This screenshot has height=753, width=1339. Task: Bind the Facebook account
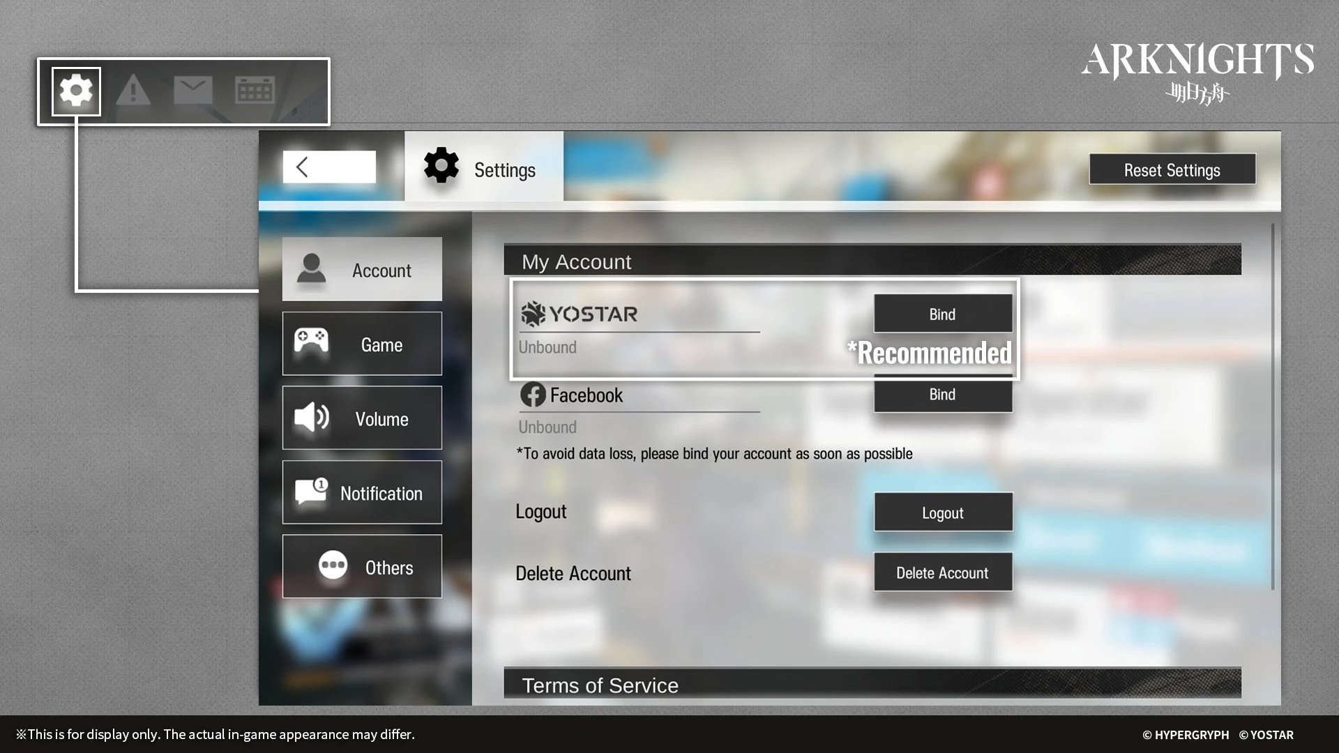[x=943, y=395]
